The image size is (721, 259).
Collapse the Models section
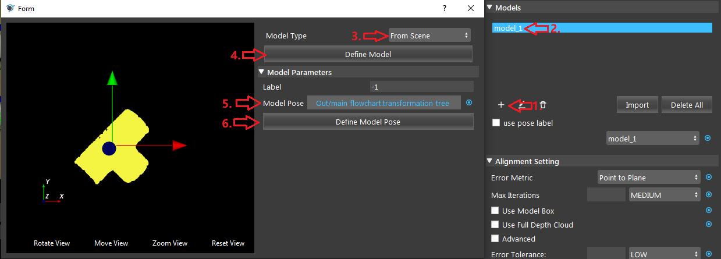coord(489,8)
